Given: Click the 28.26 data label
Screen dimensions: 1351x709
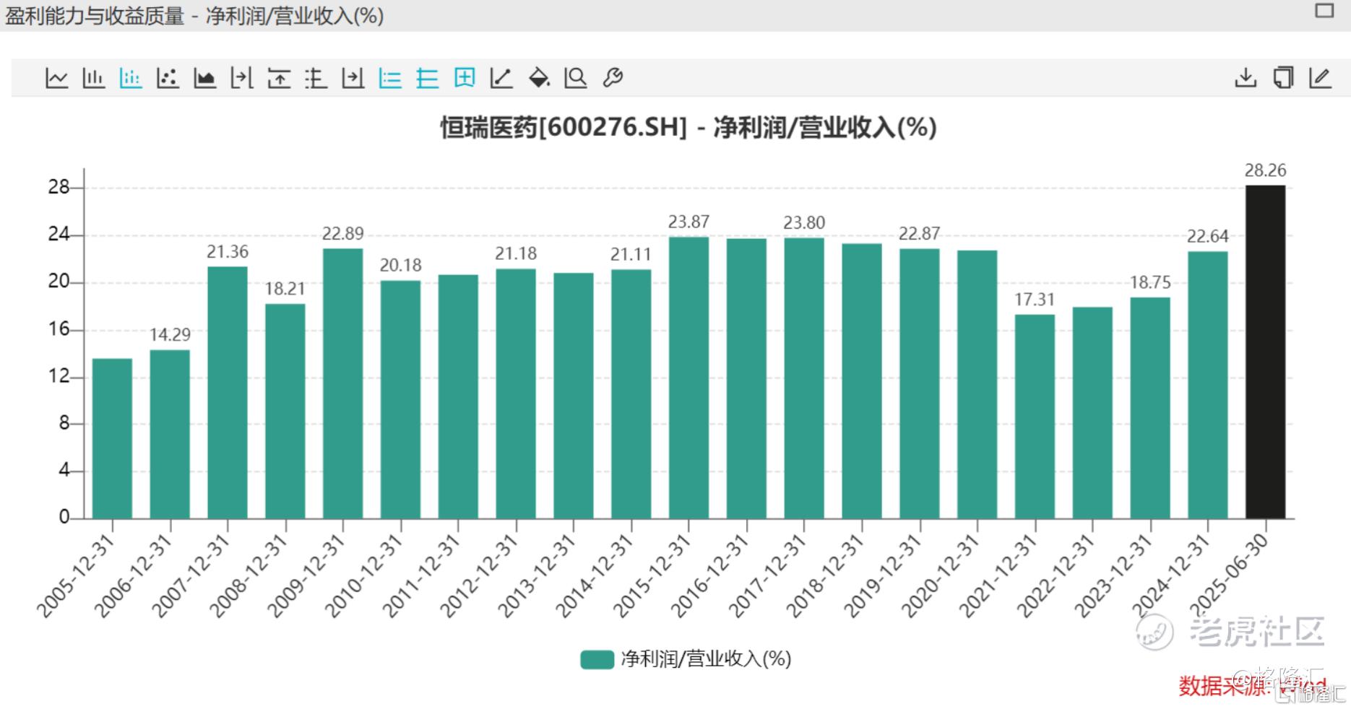Looking at the screenshot, I should click(x=1265, y=170).
